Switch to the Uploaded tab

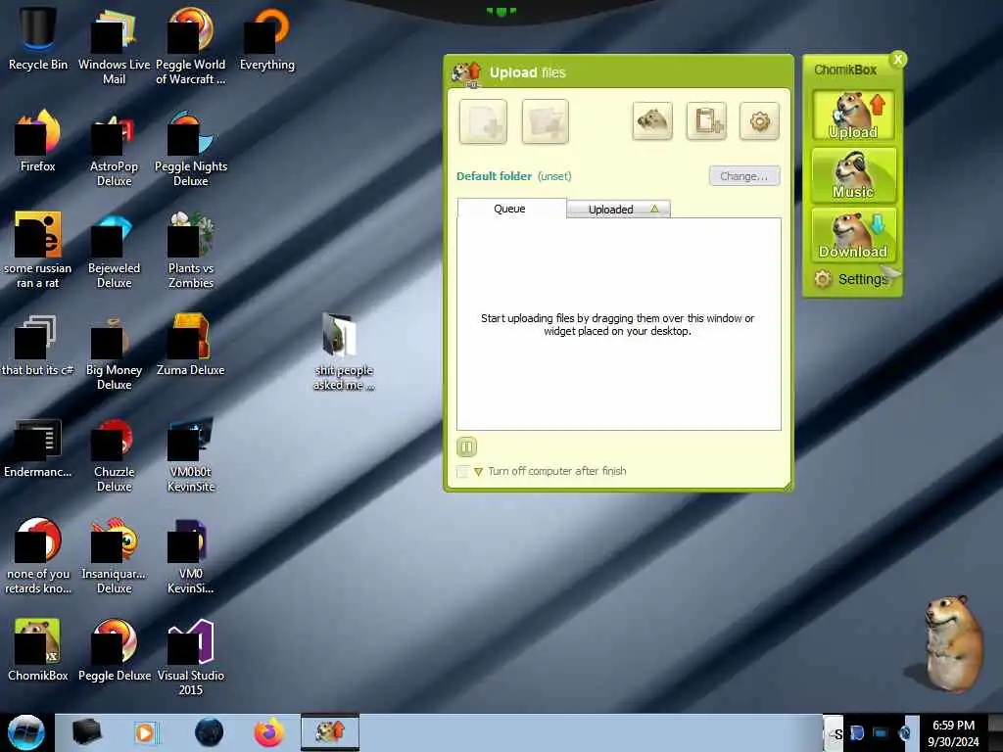pyautogui.click(x=619, y=210)
